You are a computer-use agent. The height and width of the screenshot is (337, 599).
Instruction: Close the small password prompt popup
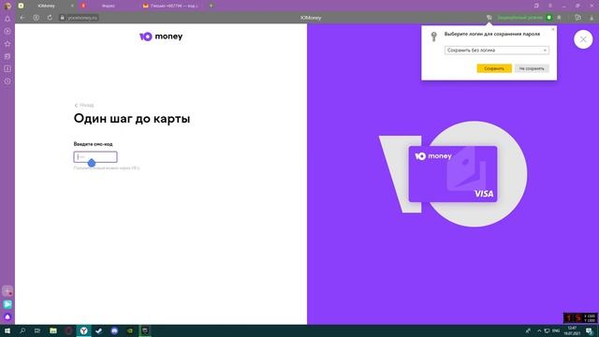(x=553, y=29)
